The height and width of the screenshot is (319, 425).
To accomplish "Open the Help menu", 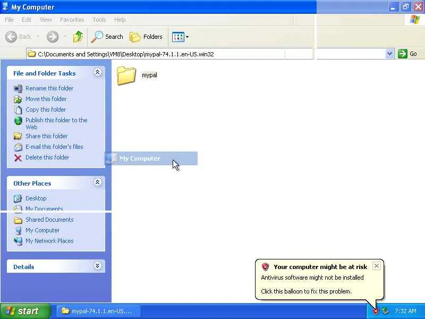I will [x=120, y=20].
